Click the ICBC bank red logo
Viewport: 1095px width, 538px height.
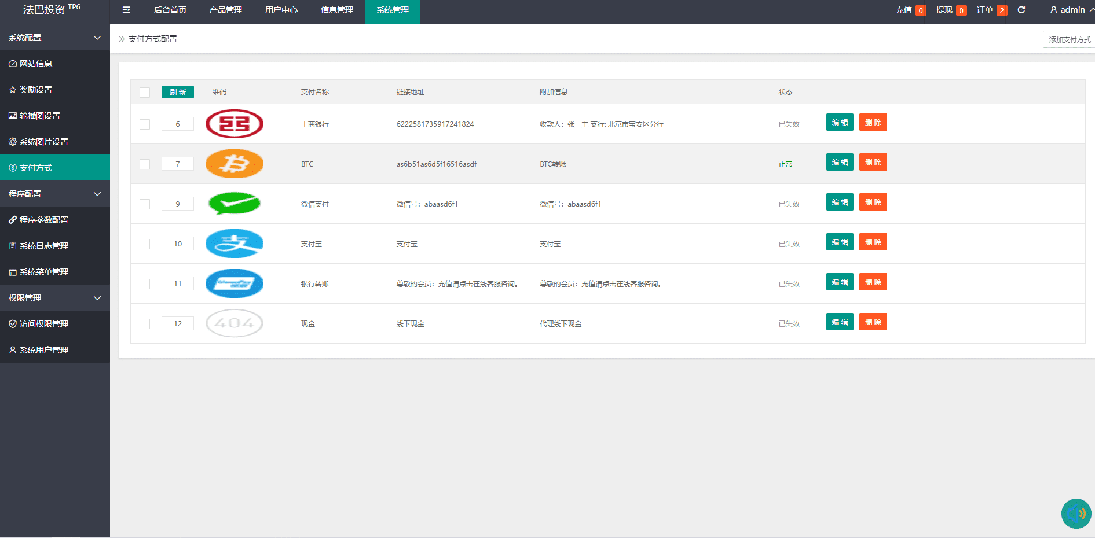pos(235,124)
